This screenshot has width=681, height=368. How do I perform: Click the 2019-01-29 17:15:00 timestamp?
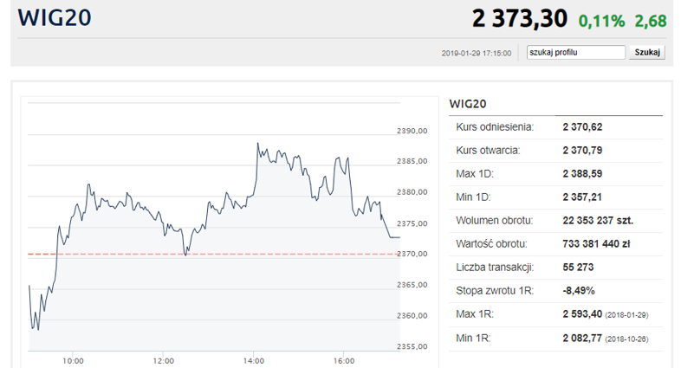477,54
